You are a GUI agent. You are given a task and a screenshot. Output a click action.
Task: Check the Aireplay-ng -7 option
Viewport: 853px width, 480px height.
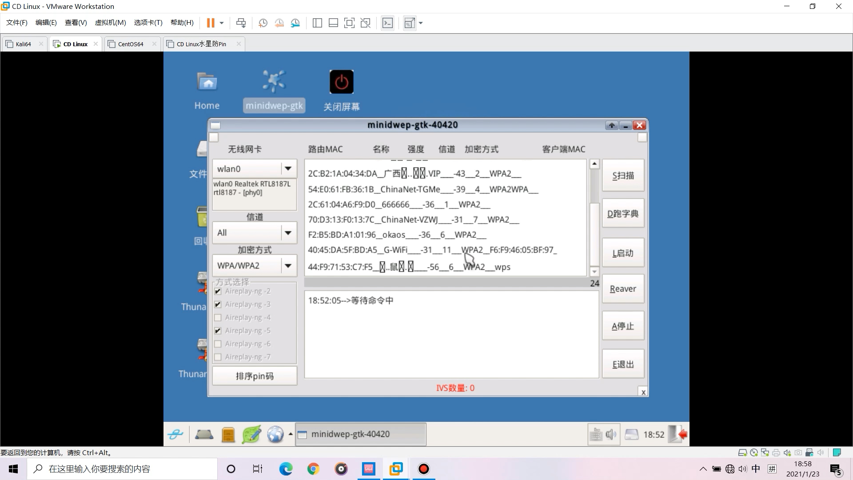point(218,357)
